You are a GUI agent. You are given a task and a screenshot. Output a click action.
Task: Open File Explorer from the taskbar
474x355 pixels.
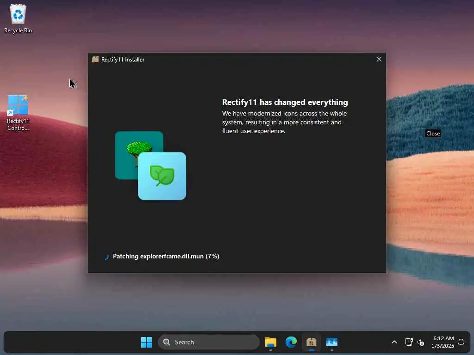click(270, 342)
